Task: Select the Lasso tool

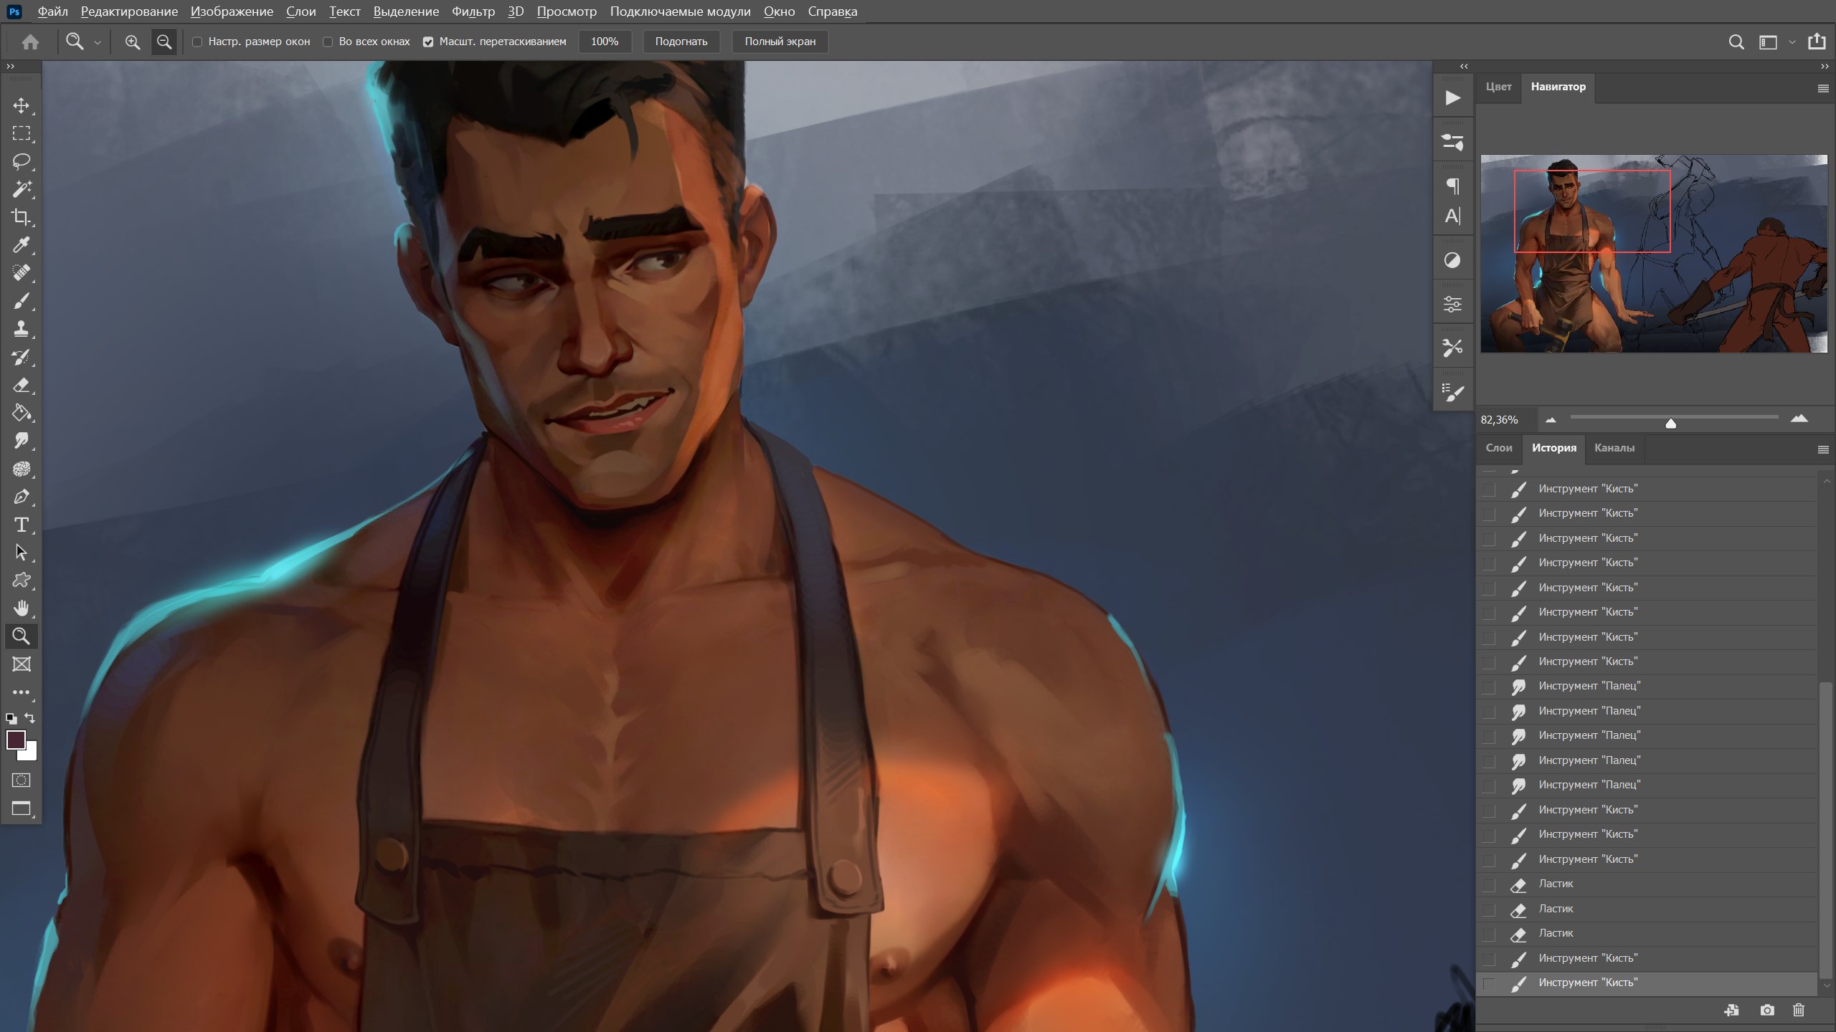Action: pyautogui.click(x=22, y=161)
